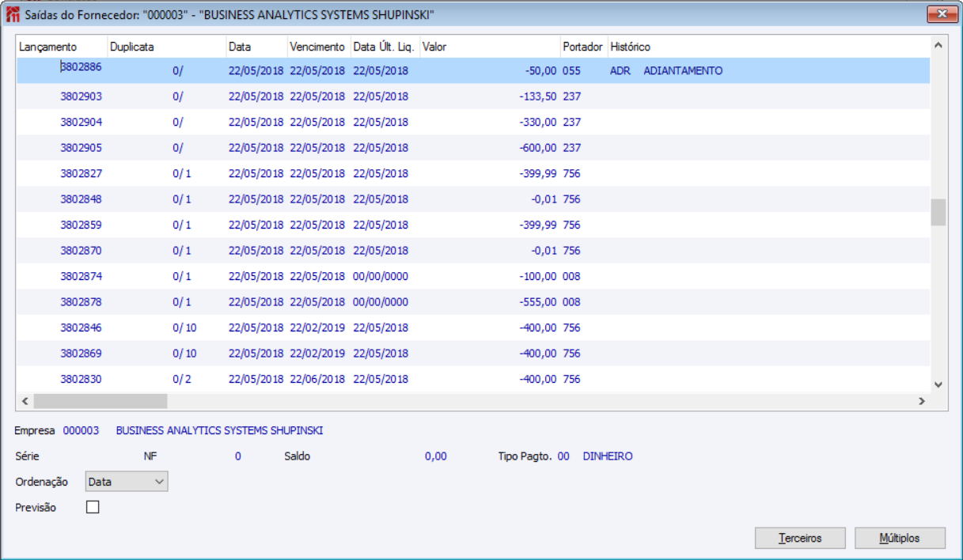Click the horizontal scrollbar right arrow
The width and height of the screenshot is (963, 560).
pyautogui.click(x=922, y=402)
